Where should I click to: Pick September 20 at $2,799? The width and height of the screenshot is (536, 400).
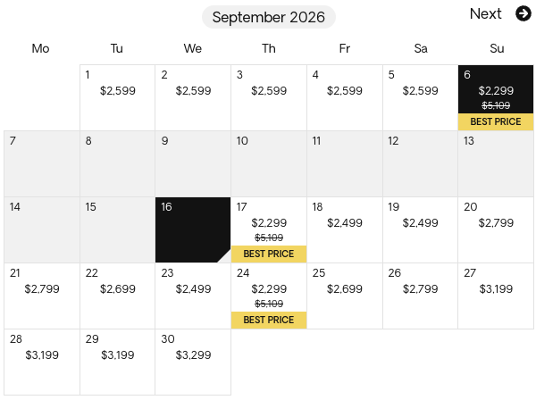[x=496, y=229]
